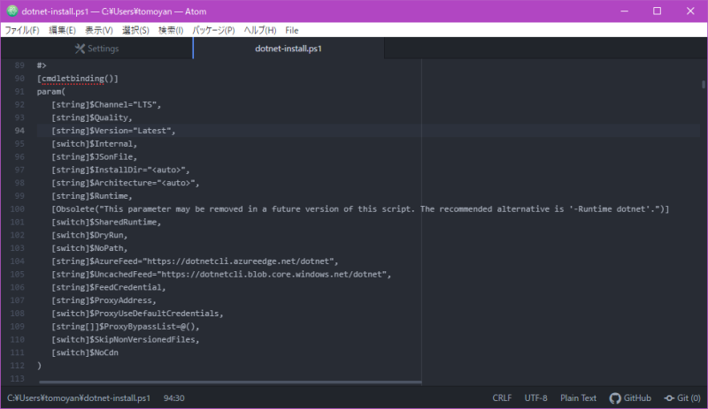Click the [switch]$Internal line
Viewport: 708px width, 409px height.
tap(94, 144)
